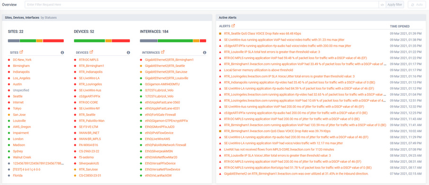Click red triangle icon of LiveNX flows alert
The image size is (429, 185).
click(220, 149)
